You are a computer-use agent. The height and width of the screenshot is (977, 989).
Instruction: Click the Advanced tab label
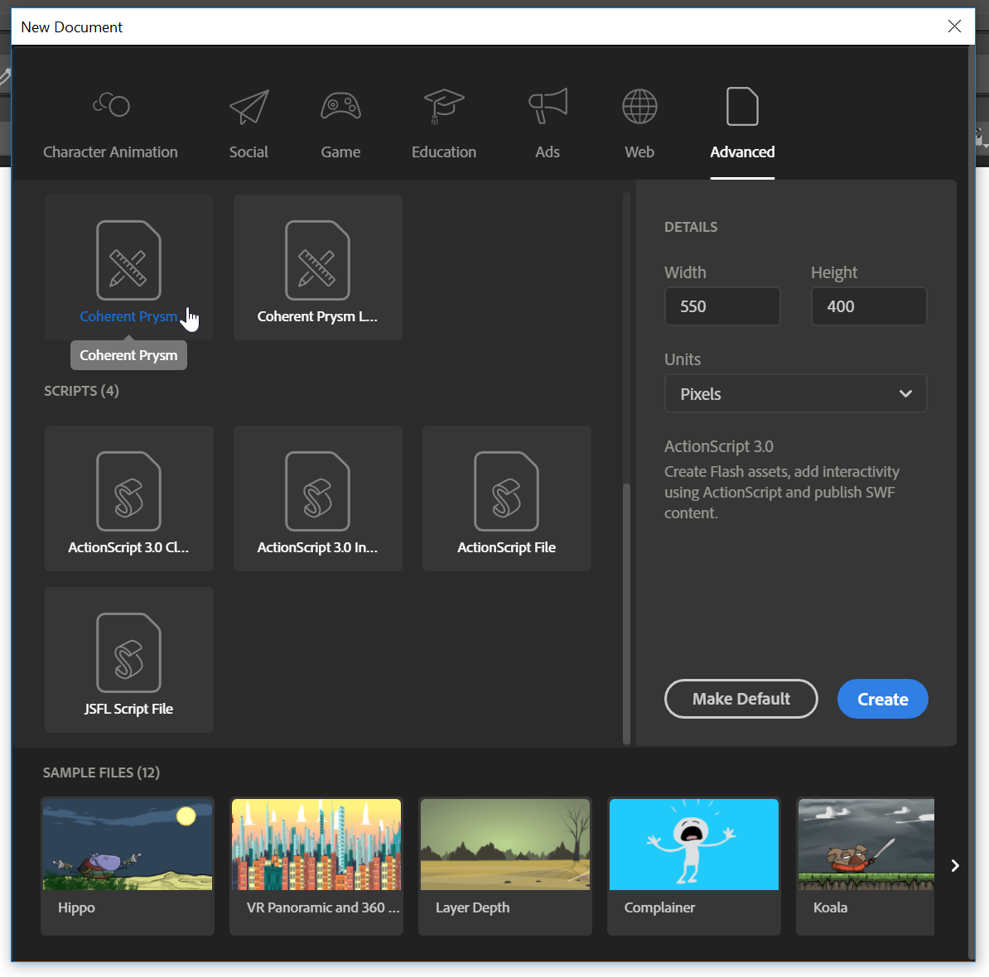pyautogui.click(x=742, y=152)
